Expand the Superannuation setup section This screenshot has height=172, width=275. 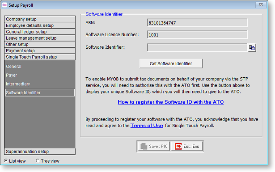point(40,151)
